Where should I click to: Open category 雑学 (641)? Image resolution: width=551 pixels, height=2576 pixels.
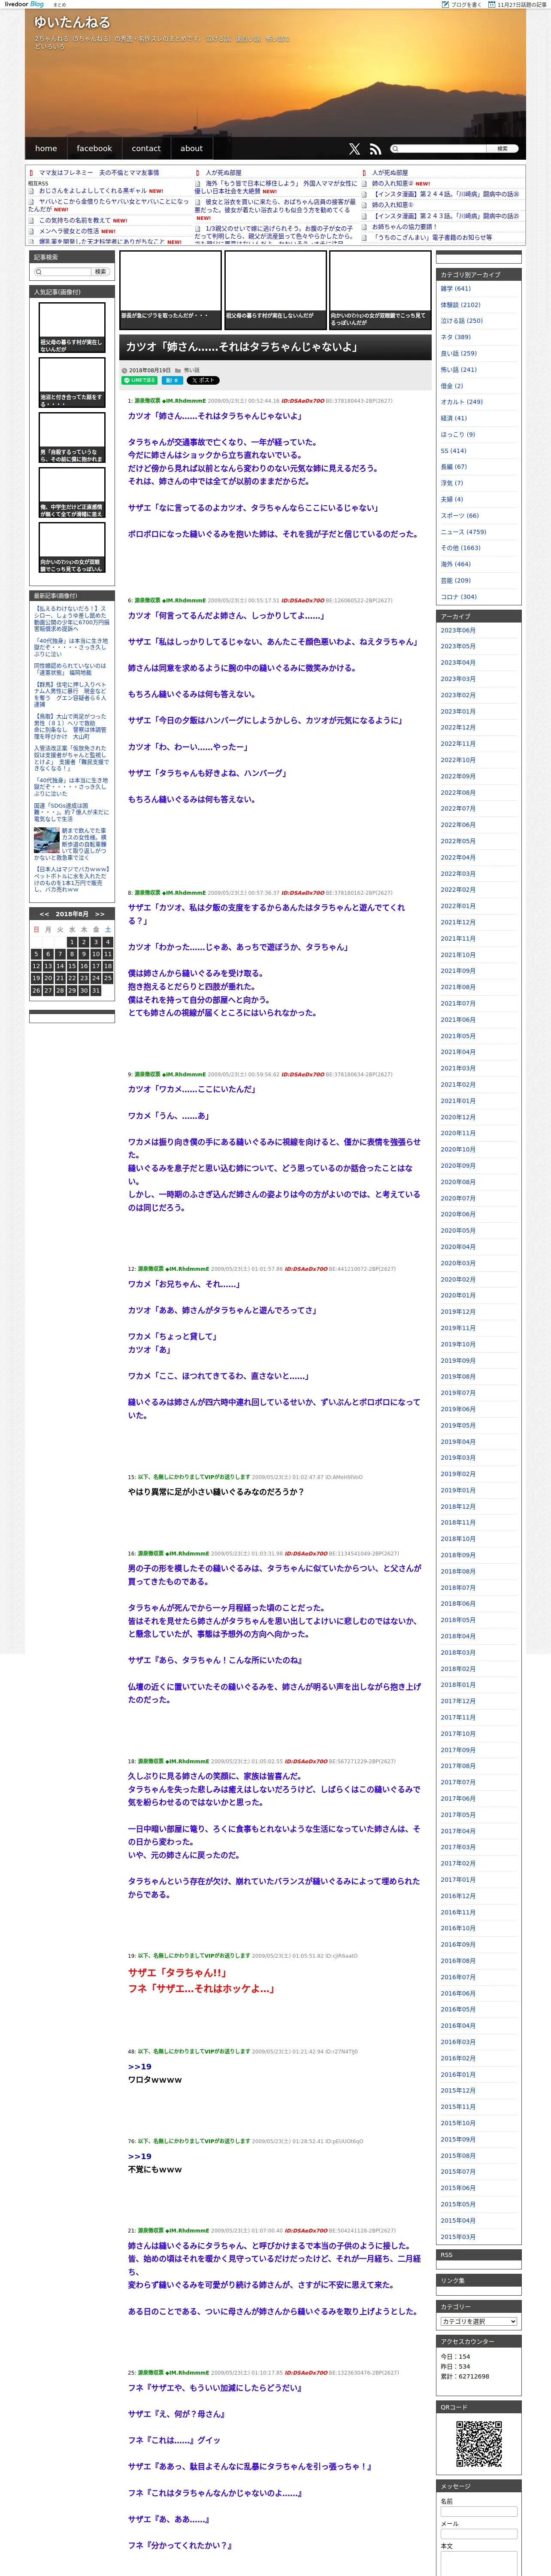click(x=456, y=288)
